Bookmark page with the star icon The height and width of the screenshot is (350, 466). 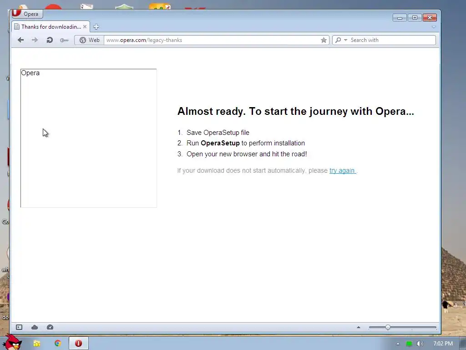[324, 40]
